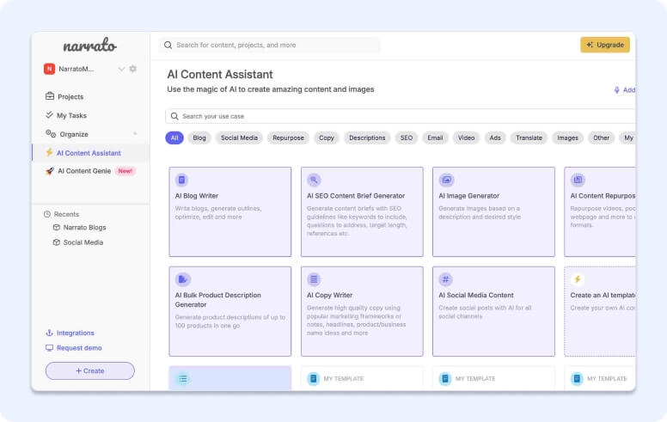
Task: Click the AI Content Assistant lightning icon
Action: (49, 152)
